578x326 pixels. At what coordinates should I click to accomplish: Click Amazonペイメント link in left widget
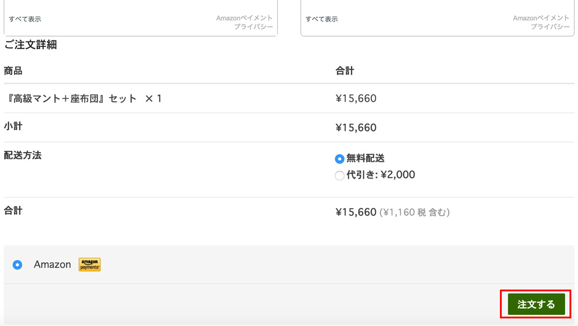pyautogui.click(x=245, y=18)
